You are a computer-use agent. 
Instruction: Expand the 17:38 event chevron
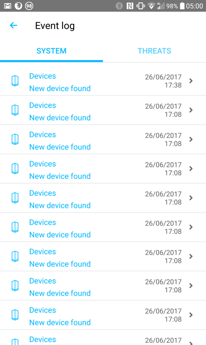click(191, 81)
